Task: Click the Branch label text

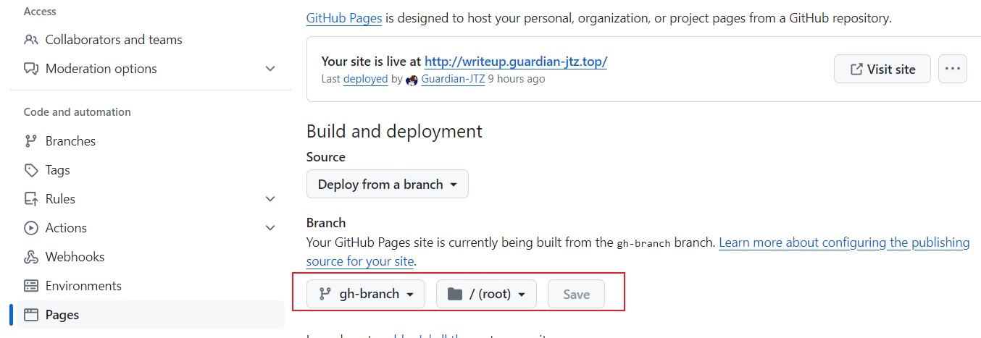Action: [x=326, y=223]
